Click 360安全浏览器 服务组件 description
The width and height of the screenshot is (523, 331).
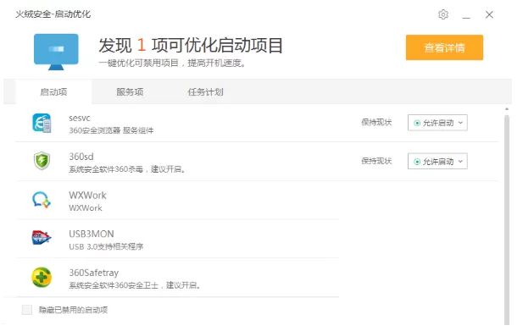111,130
